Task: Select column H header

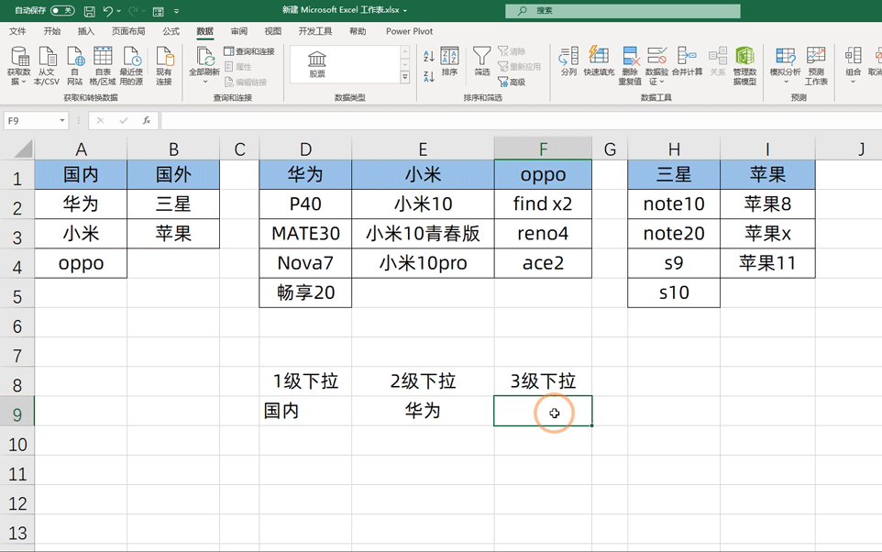Action: (x=674, y=149)
